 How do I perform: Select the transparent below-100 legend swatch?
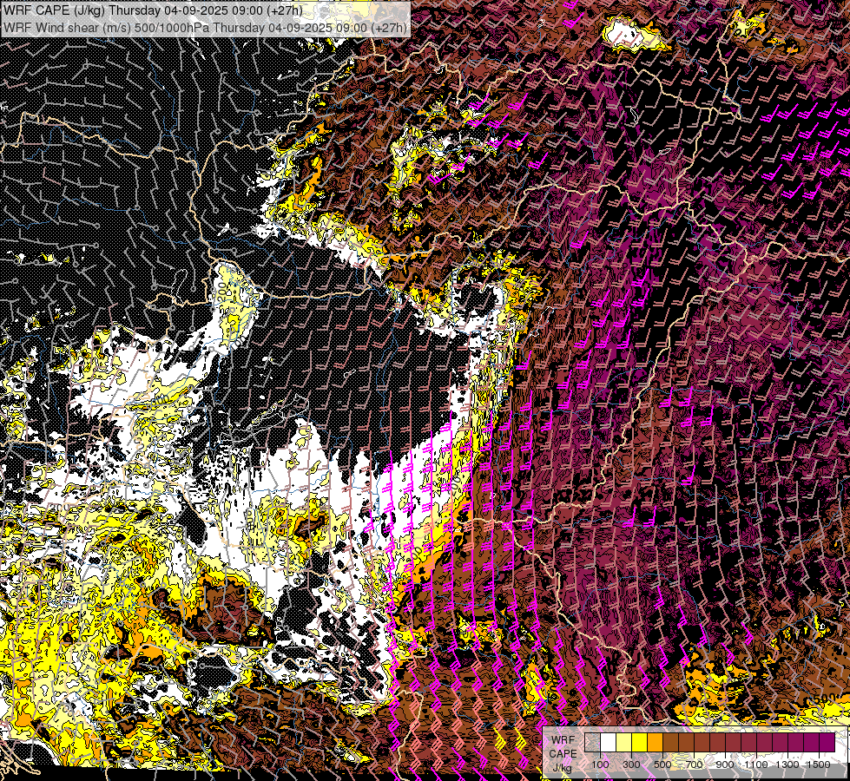tap(592, 743)
